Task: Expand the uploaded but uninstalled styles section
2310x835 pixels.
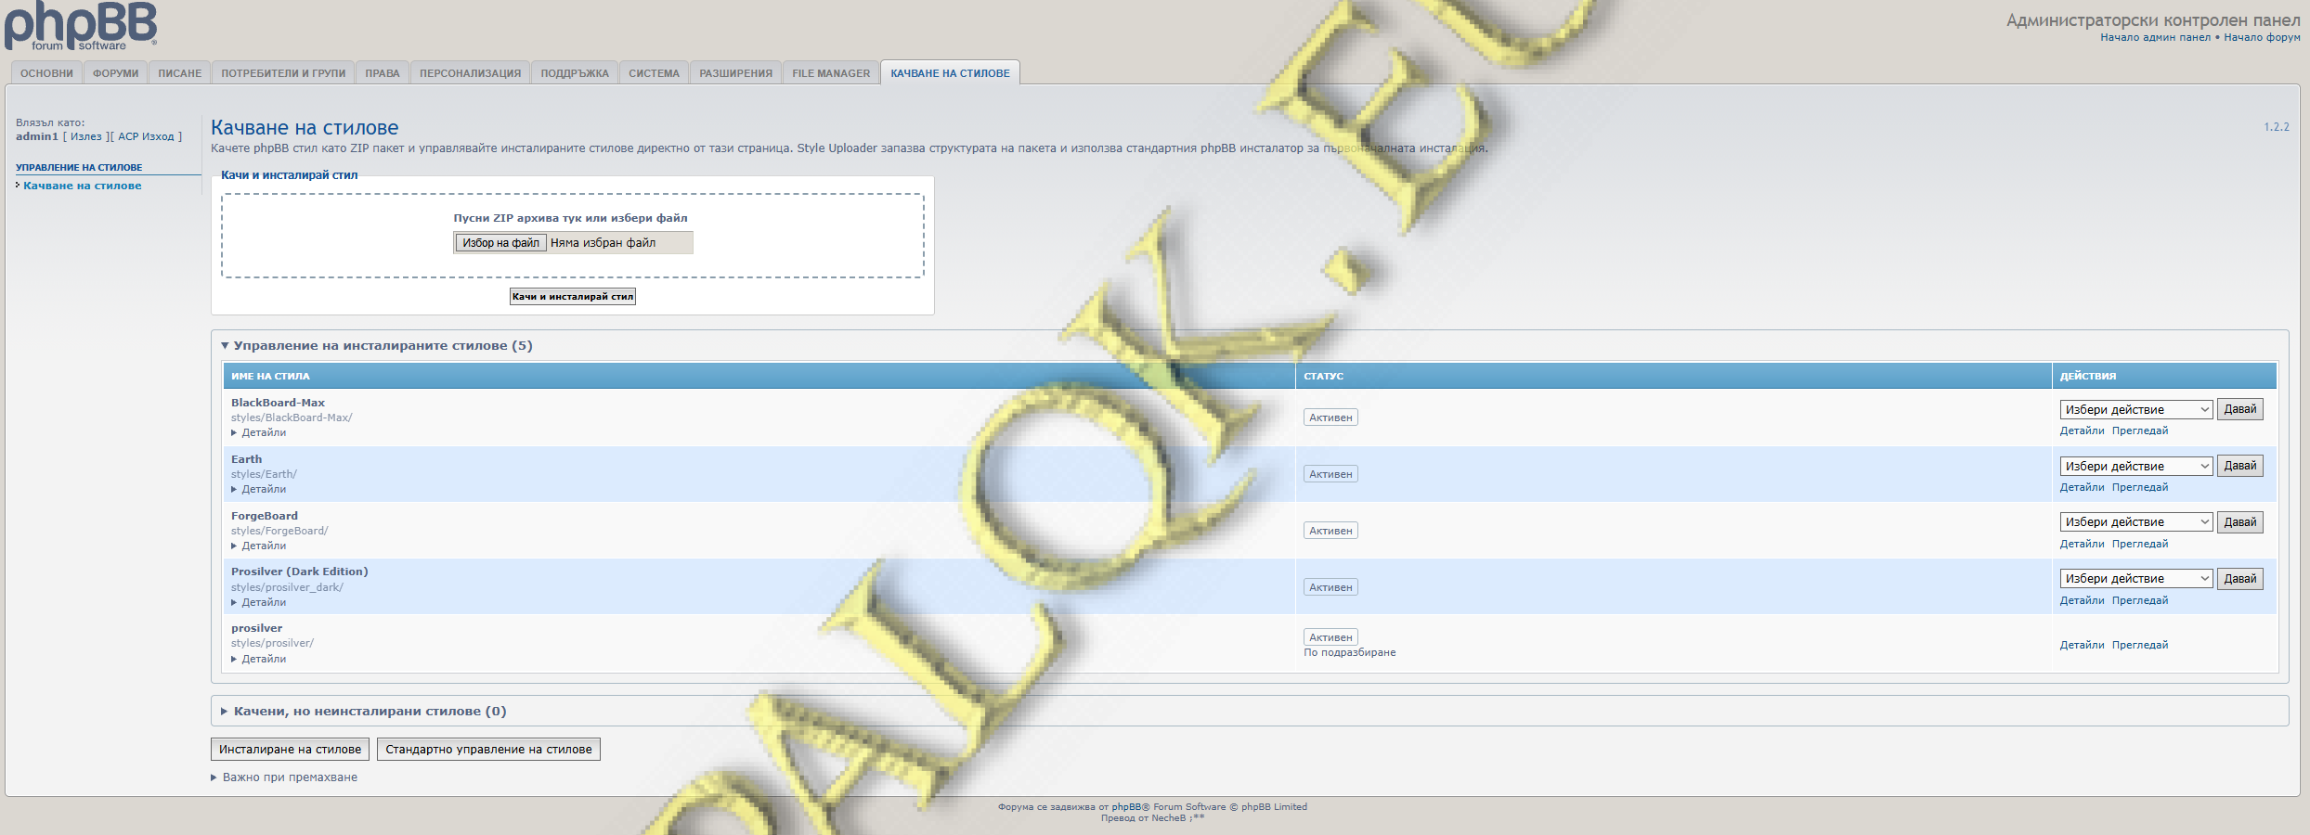Action: 363,712
